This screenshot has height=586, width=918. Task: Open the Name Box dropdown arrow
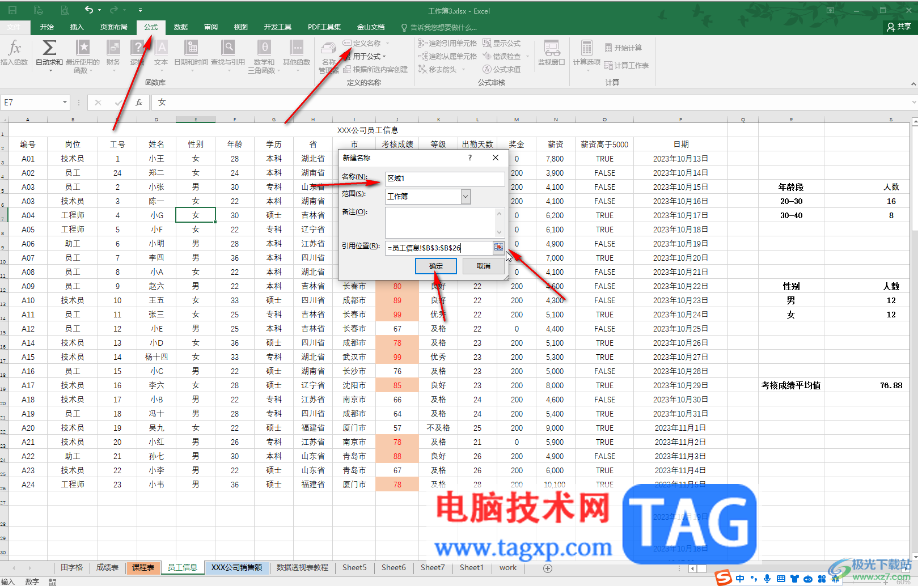coord(65,103)
